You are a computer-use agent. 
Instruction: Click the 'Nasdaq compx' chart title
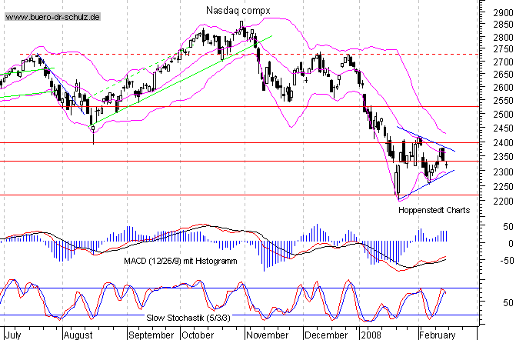coord(238,11)
